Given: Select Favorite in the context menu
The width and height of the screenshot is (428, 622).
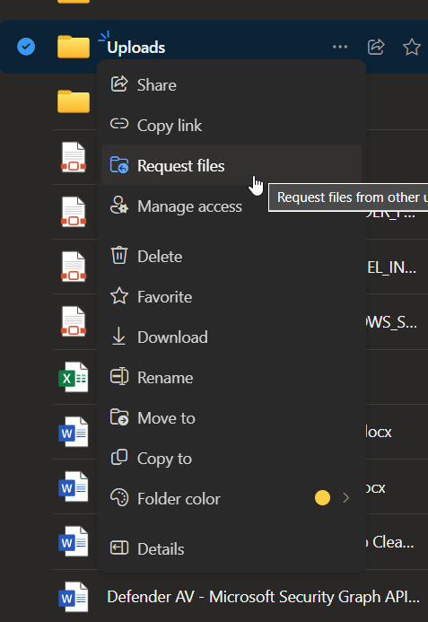Looking at the screenshot, I should [231, 297].
